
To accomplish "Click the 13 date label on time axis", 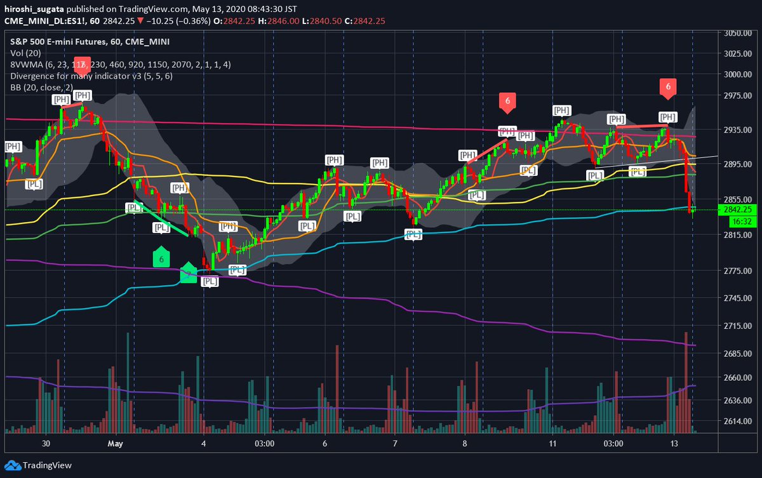I will click(x=673, y=444).
